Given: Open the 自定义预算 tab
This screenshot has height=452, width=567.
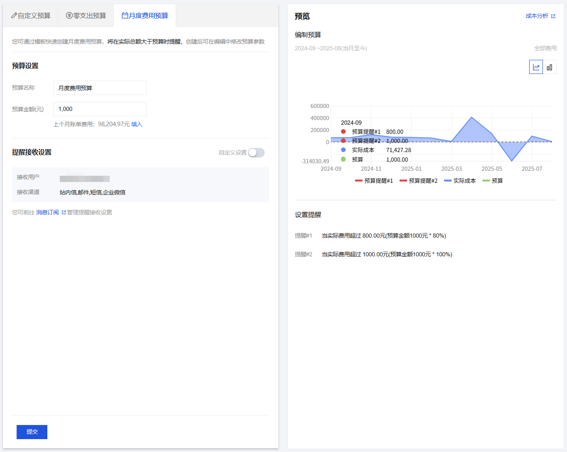Looking at the screenshot, I should pyautogui.click(x=31, y=16).
